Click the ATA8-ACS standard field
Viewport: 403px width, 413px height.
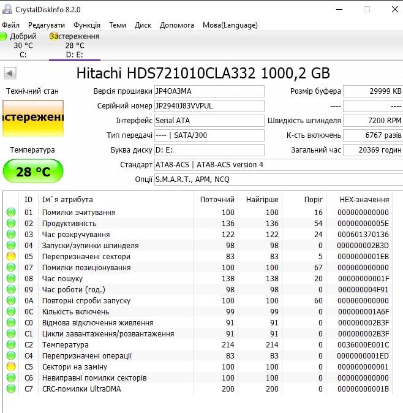[x=279, y=165]
